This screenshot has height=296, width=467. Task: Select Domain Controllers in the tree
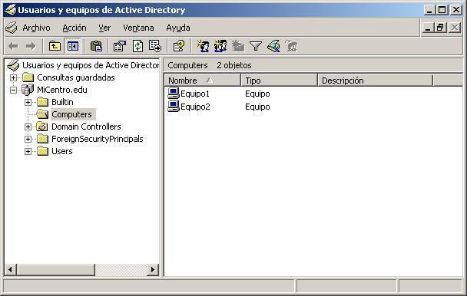(x=86, y=127)
